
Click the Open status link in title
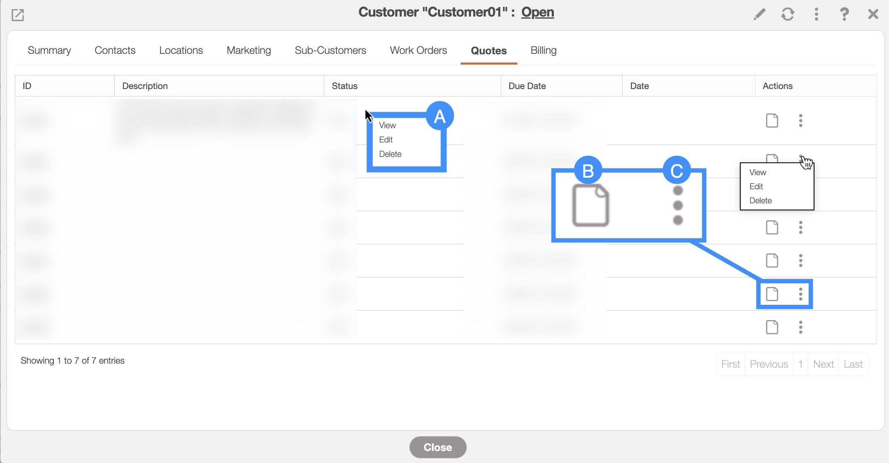(537, 12)
